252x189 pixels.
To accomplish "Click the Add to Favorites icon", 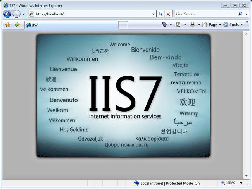I will [x=17, y=25].
